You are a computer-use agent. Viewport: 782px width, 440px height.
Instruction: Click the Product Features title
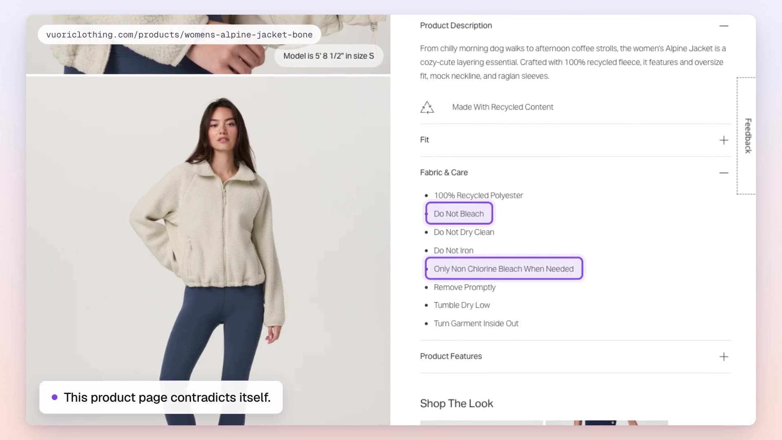(450, 356)
